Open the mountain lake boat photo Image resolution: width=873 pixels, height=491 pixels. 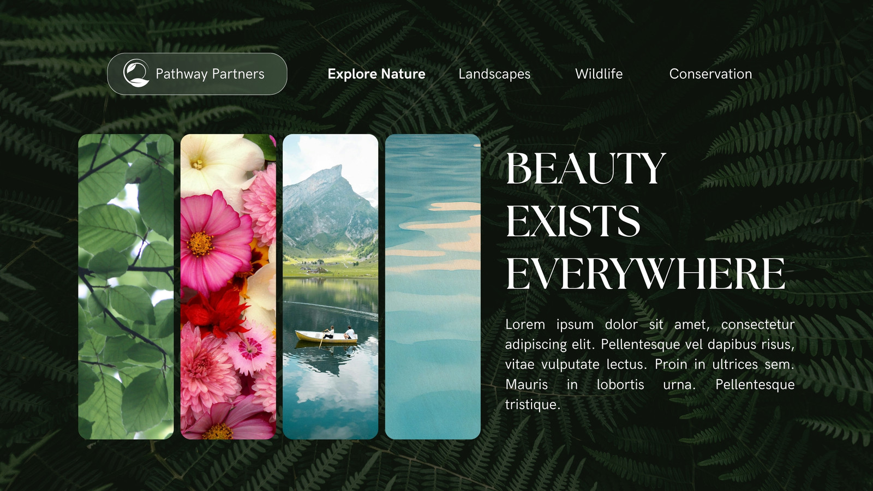[331, 286]
